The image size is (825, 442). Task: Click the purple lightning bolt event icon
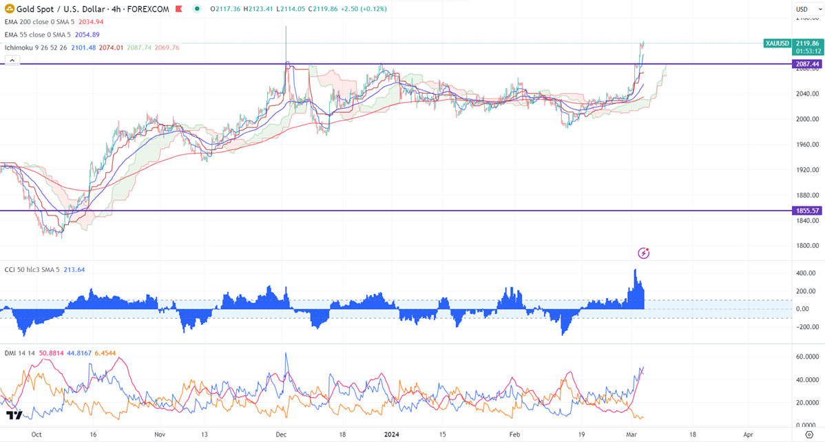tap(643, 253)
